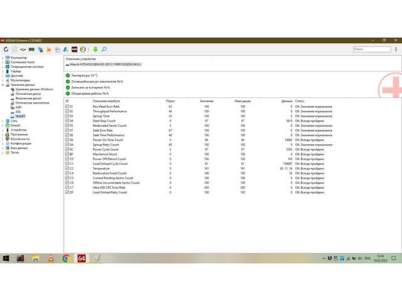
Task: Select Хранение данных Windows in tree
Action: click(x=34, y=89)
